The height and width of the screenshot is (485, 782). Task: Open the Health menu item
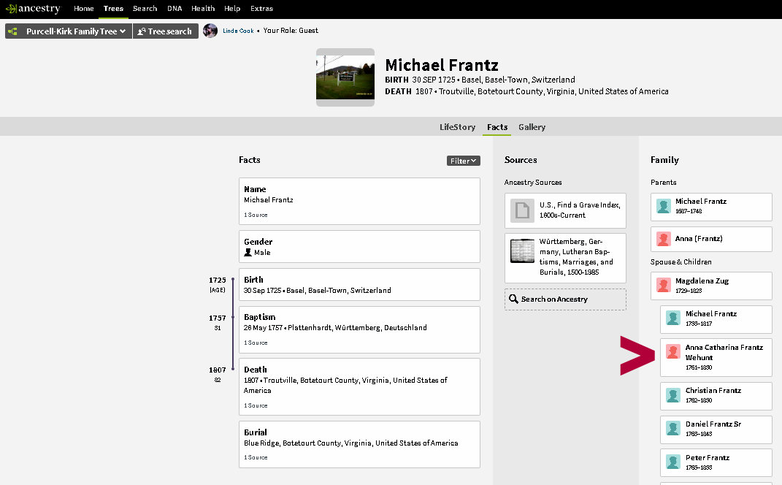(203, 9)
